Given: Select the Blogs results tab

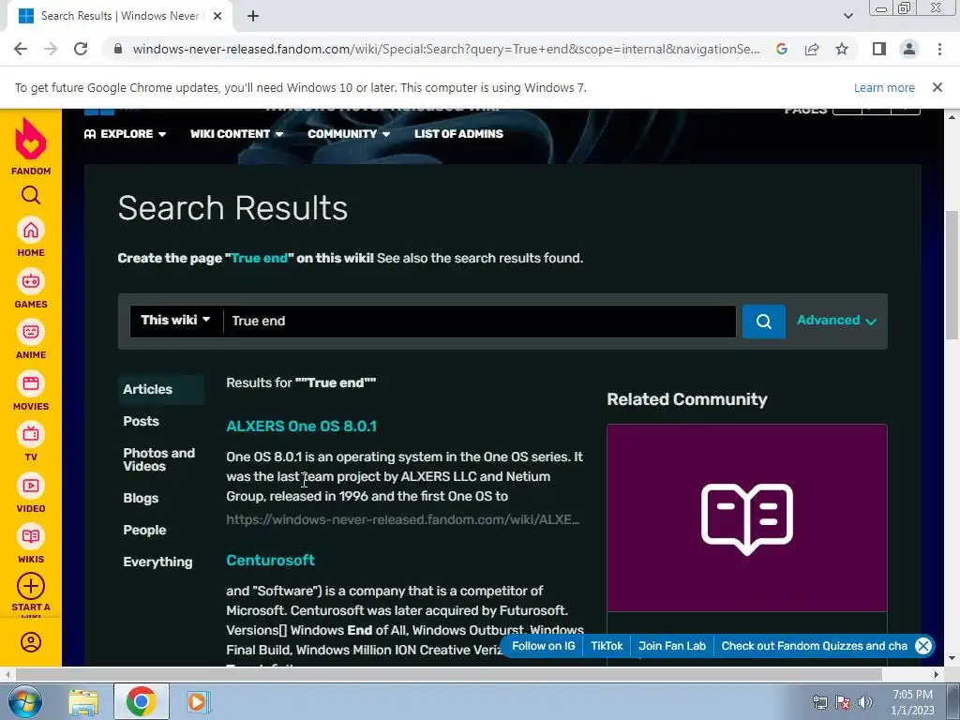Looking at the screenshot, I should coord(141,499).
